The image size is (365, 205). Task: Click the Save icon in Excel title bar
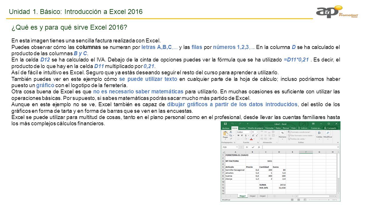tap(225, 124)
